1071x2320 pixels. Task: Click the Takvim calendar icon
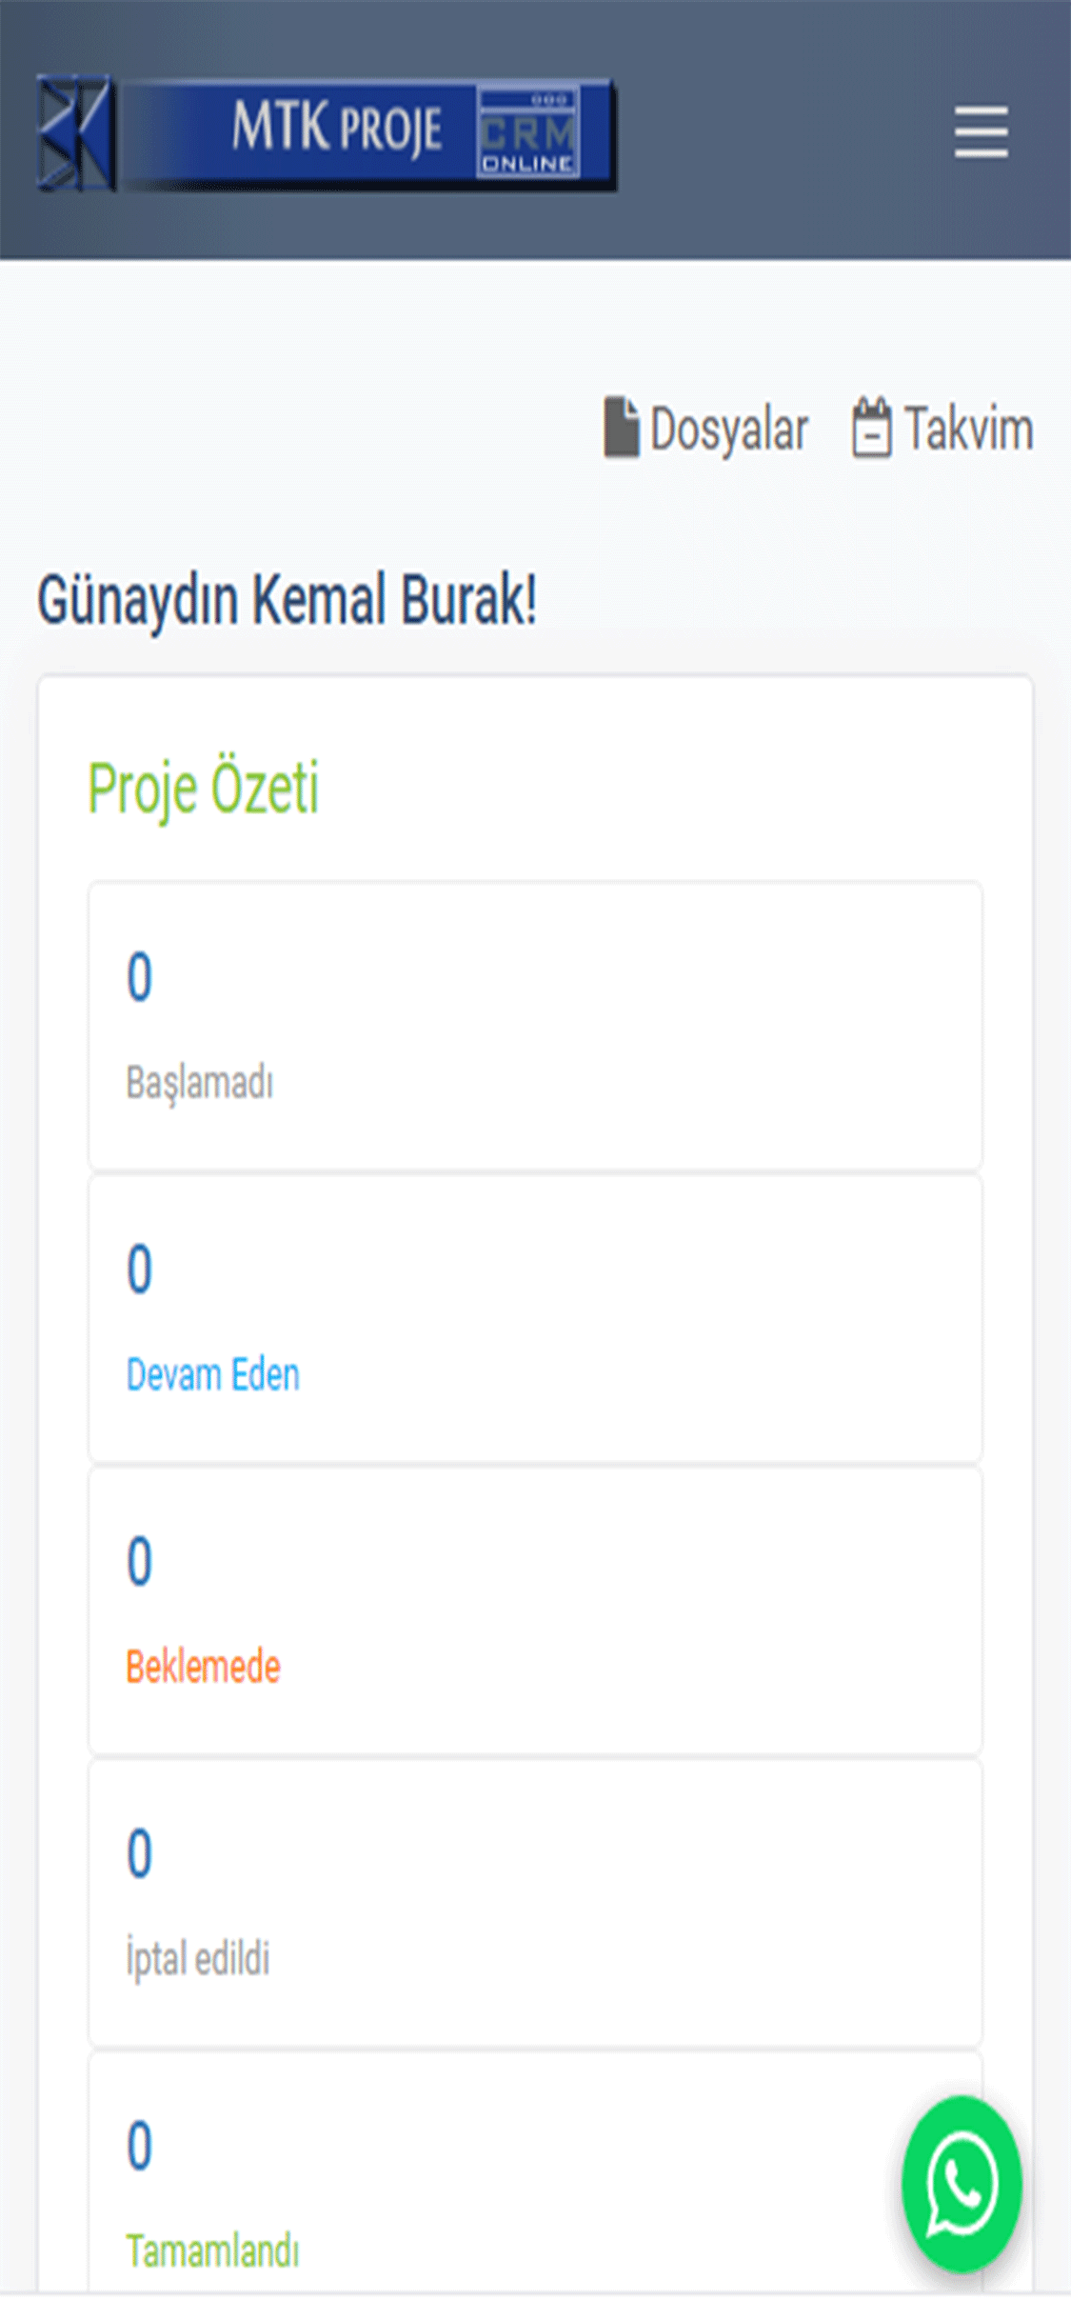pos(871,428)
